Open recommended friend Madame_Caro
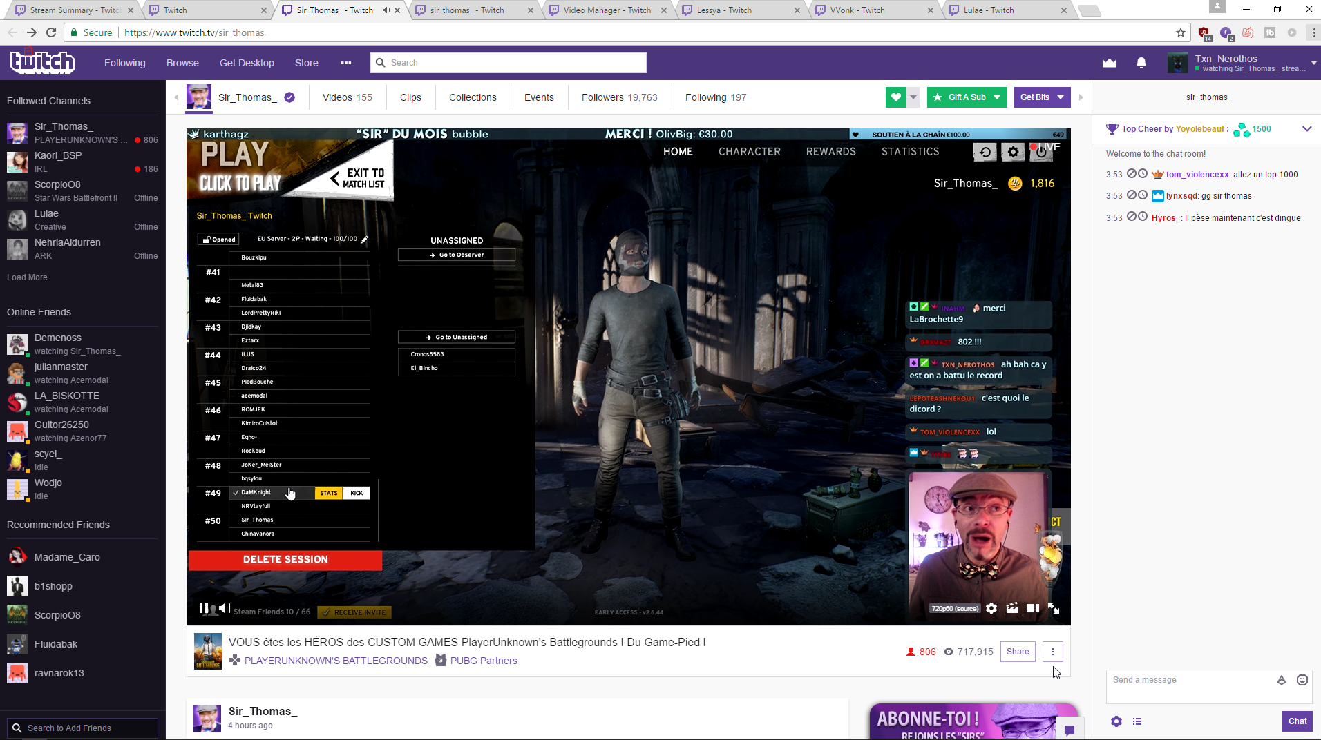 [83, 557]
